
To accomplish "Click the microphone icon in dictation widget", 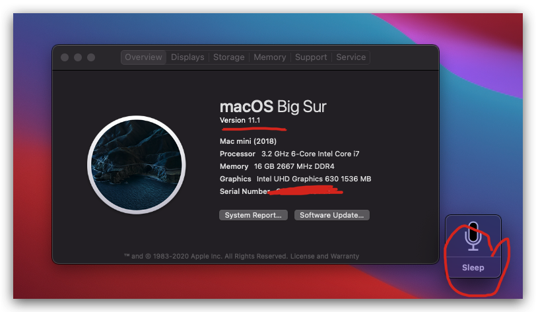I will tap(473, 237).
